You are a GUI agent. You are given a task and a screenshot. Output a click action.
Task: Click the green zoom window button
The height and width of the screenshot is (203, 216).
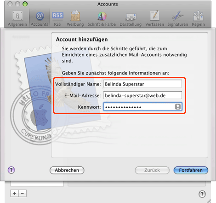25,4
